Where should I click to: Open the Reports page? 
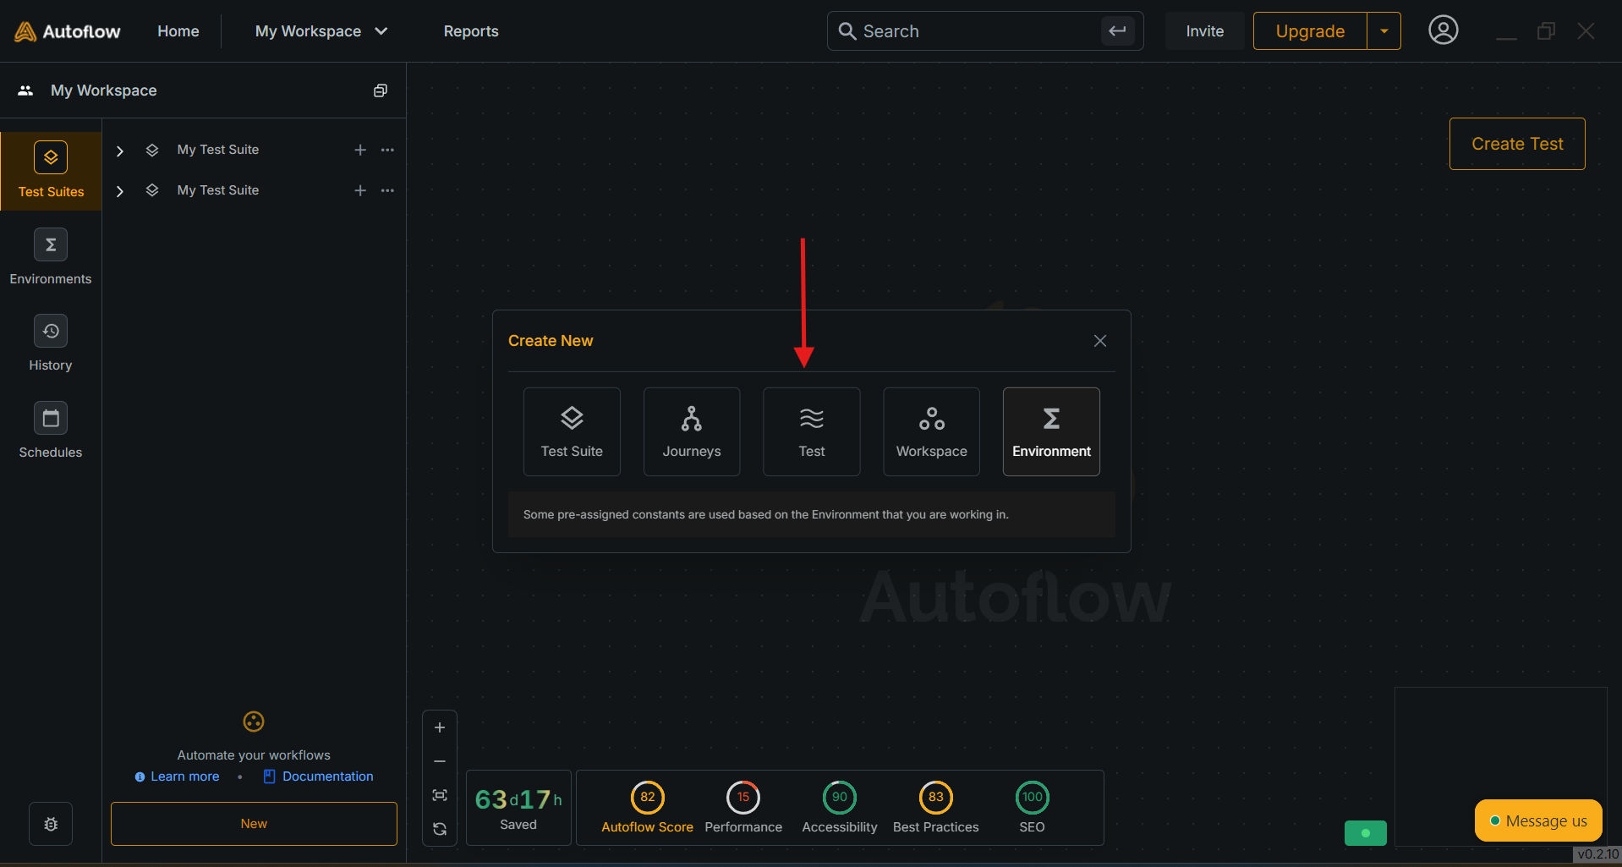[471, 31]
